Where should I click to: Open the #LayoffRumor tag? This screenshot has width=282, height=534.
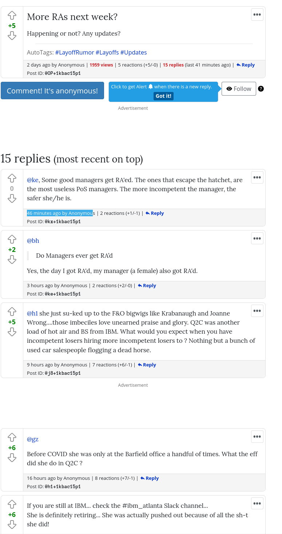point(75,52)
